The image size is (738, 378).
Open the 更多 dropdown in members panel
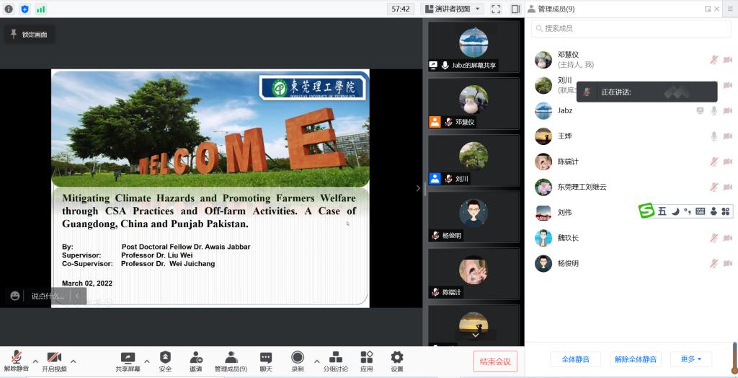pos(690,359)
